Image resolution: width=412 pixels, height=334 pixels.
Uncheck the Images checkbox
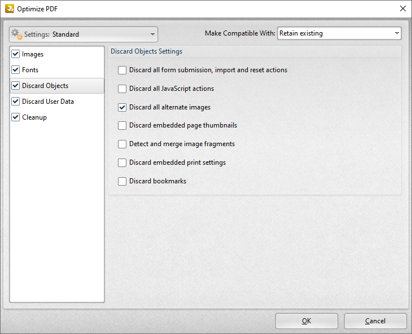[x=15, y=54]
